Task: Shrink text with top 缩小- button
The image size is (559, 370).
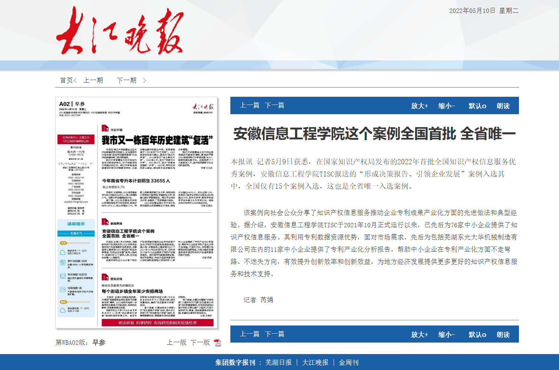Action: 447,106
